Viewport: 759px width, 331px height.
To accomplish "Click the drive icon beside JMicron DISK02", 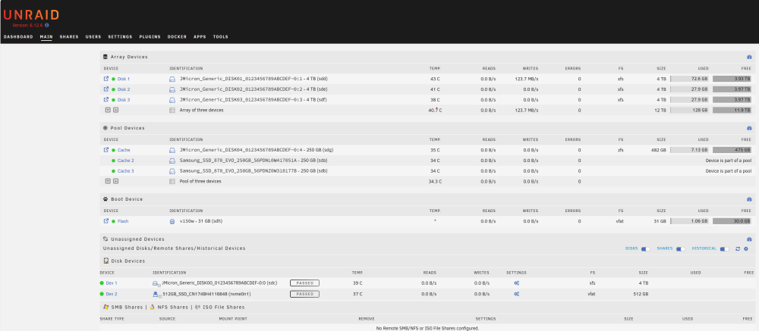I will 172,89.
